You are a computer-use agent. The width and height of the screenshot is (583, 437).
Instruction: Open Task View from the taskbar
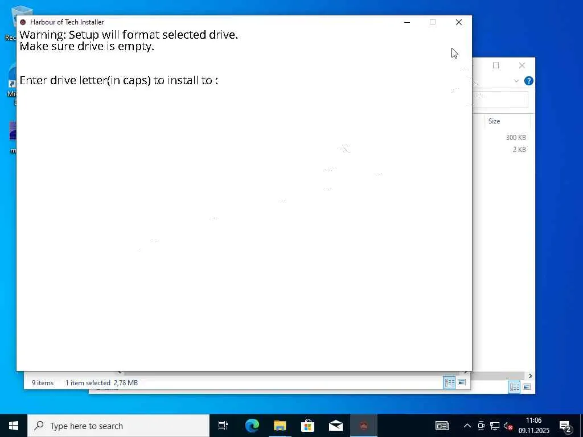point(223,426)
